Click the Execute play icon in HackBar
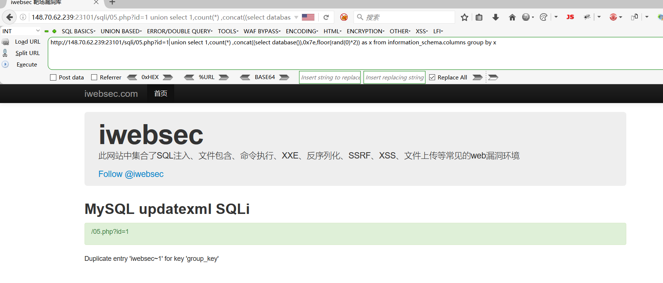Image resolution: width=663 pixels, height=283 pixels. click(x=5, y=64)
